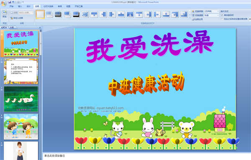
Task: Select the No Transition thumbnail
Action: point(40,14)
